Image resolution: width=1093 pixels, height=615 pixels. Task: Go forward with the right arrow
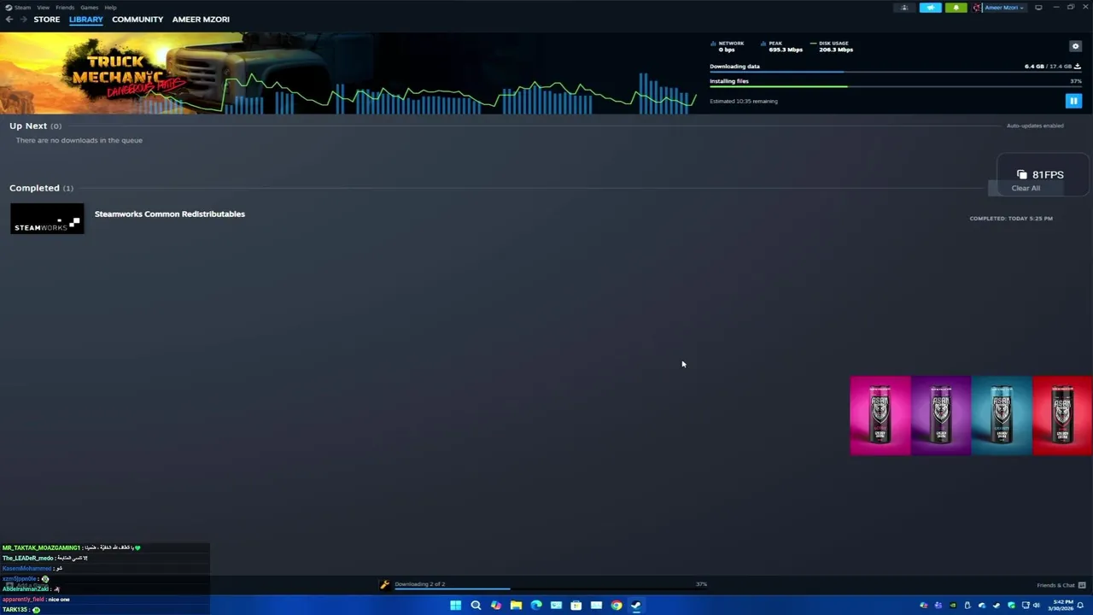tap(23, 19)
